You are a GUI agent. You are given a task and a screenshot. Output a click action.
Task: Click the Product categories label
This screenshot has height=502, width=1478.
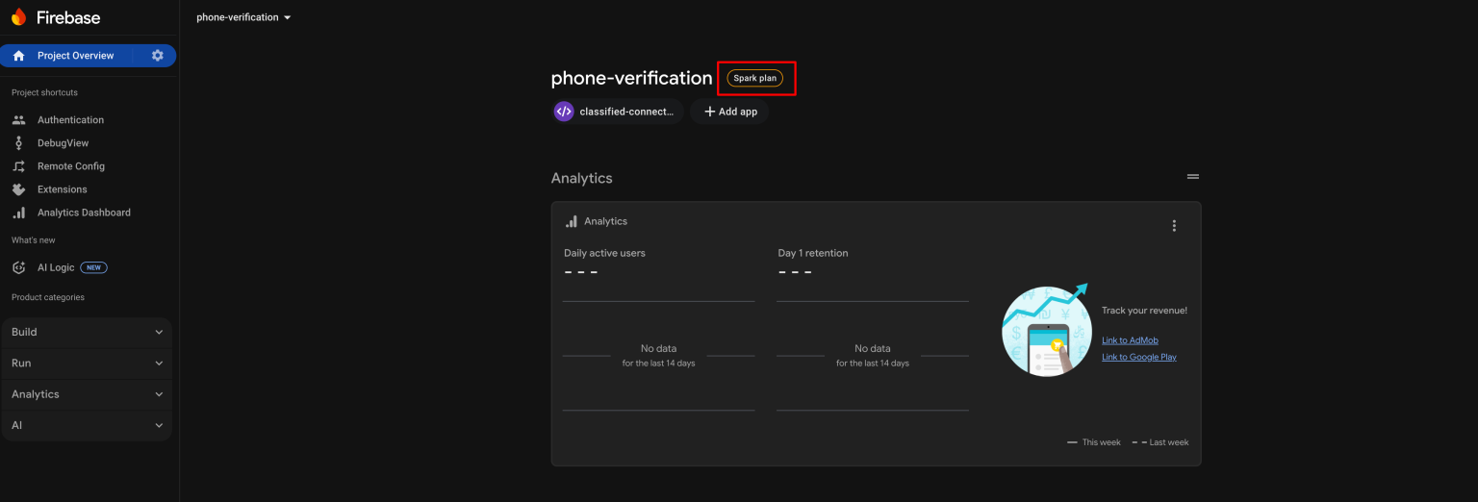(48, 297)
